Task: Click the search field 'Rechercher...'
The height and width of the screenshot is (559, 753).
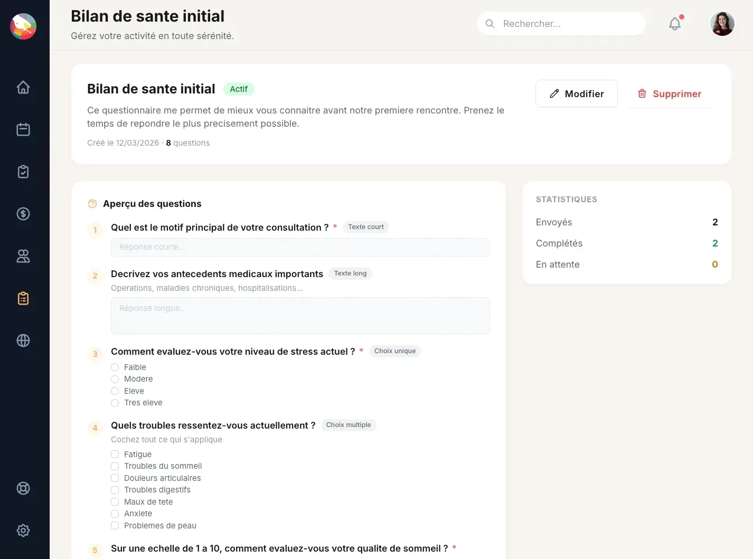Action: pyautogui.click(x=561, y=23)
